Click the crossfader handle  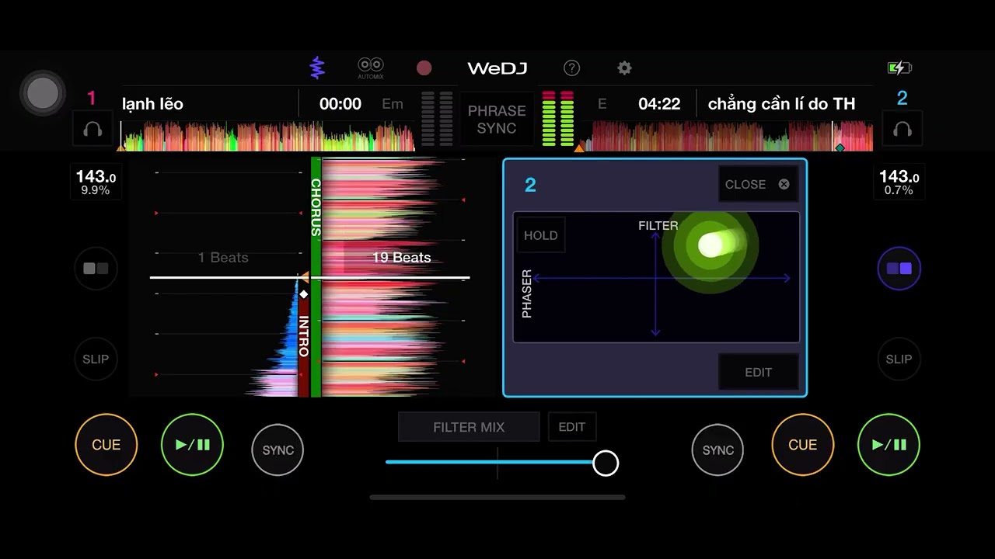pyautogui.click(x=606, y=464)
